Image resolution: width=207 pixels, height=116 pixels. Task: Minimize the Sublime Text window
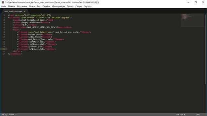point(188,2)
